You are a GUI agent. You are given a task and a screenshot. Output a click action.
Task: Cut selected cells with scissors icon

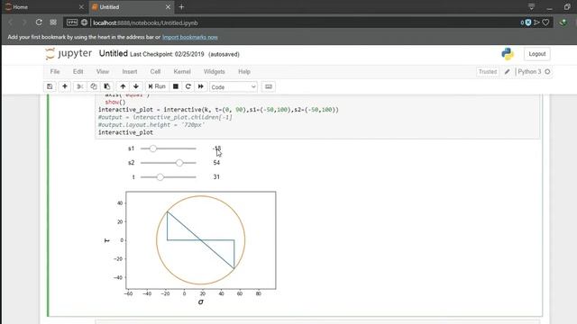(x=79, y=86)
